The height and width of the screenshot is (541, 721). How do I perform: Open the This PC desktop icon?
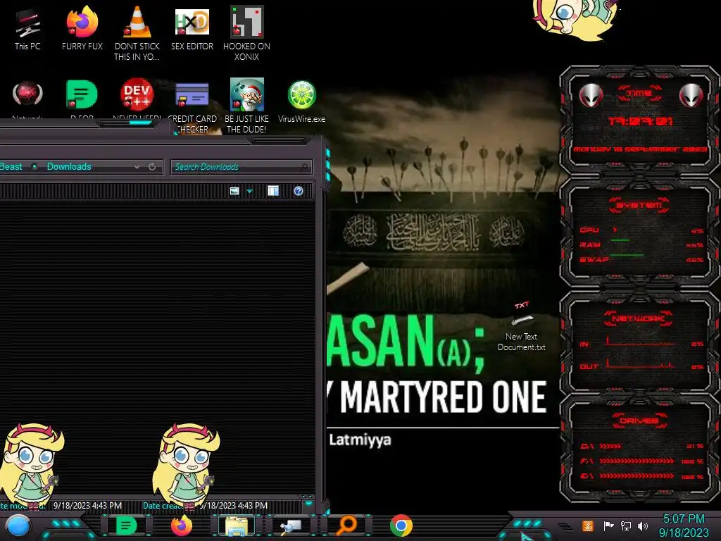click(x=27, y=30)
